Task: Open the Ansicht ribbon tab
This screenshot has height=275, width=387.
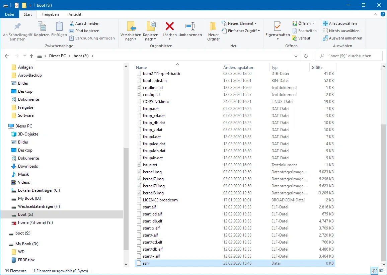Action: coord(75,14)
